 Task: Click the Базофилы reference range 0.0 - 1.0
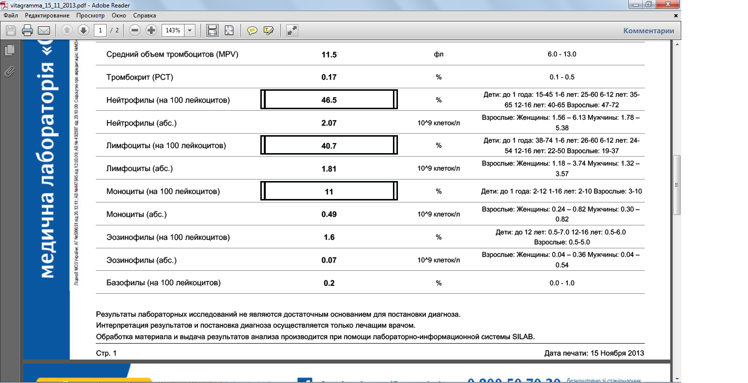(561, 283)
